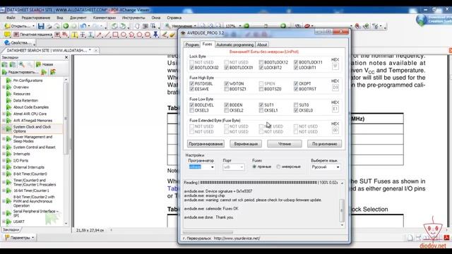
Task: Click the New bookmark (Новая) icon
Action: [44, 64]
